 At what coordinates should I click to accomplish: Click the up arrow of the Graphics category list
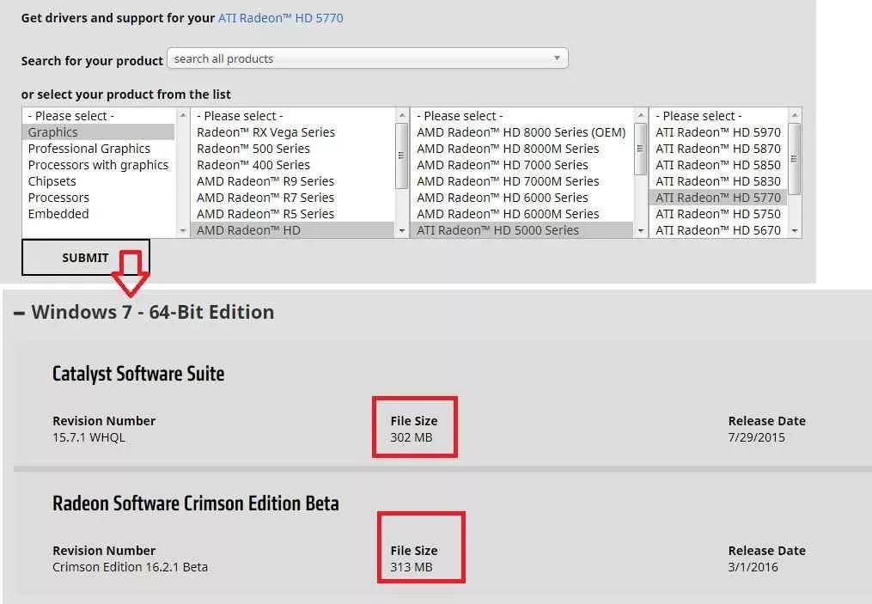tap(182, 115)
